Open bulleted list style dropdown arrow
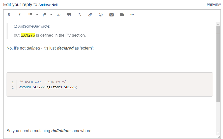This screenshot has width=223, height=139. 37,15
